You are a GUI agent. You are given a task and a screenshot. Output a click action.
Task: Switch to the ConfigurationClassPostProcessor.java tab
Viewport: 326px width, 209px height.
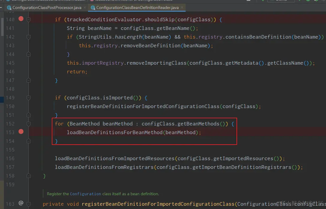(47, 8)
